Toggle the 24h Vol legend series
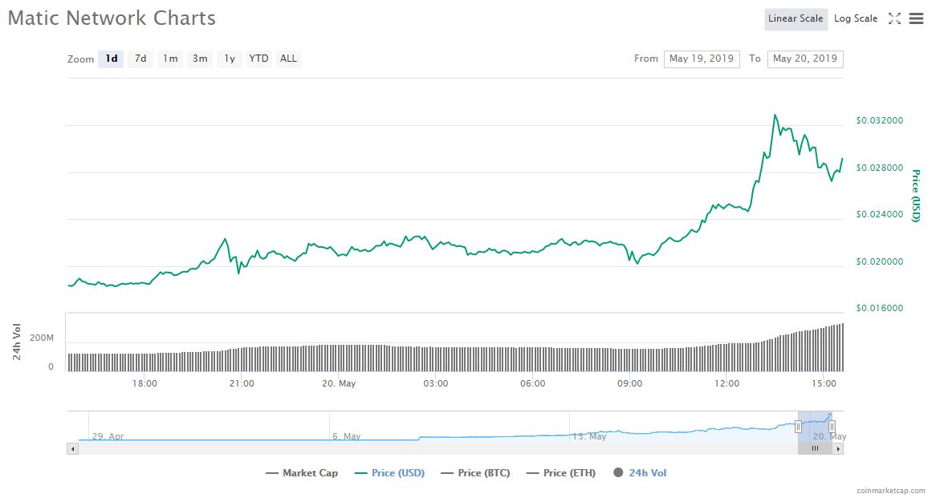This screenshot has height=502, width=940. pyautogui.click(x=640, y=473)
